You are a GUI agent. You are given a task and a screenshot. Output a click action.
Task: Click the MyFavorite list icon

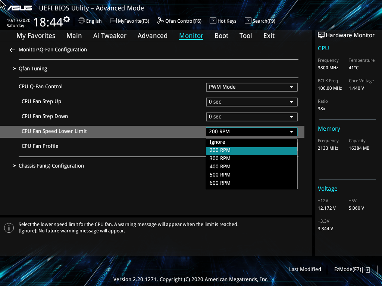click(113, 21)
